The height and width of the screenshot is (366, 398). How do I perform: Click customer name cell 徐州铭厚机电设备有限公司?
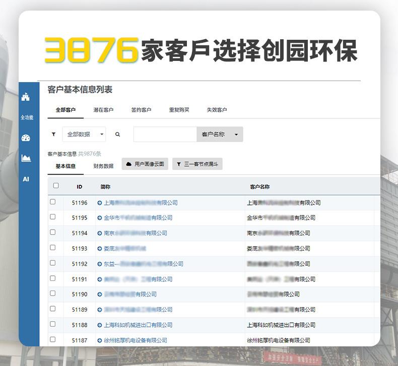coord(279,340)
